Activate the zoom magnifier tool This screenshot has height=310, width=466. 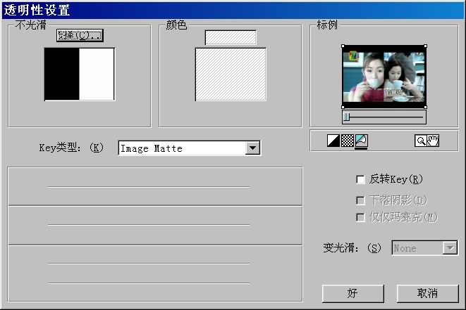(x=421, y=141)
